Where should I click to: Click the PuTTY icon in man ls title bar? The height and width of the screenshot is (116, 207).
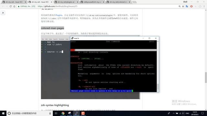click(x=72, y=38)
